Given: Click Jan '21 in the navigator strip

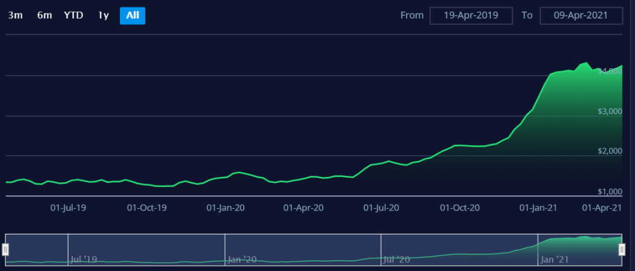Looking at the screenshot, I should coord(554,259).
